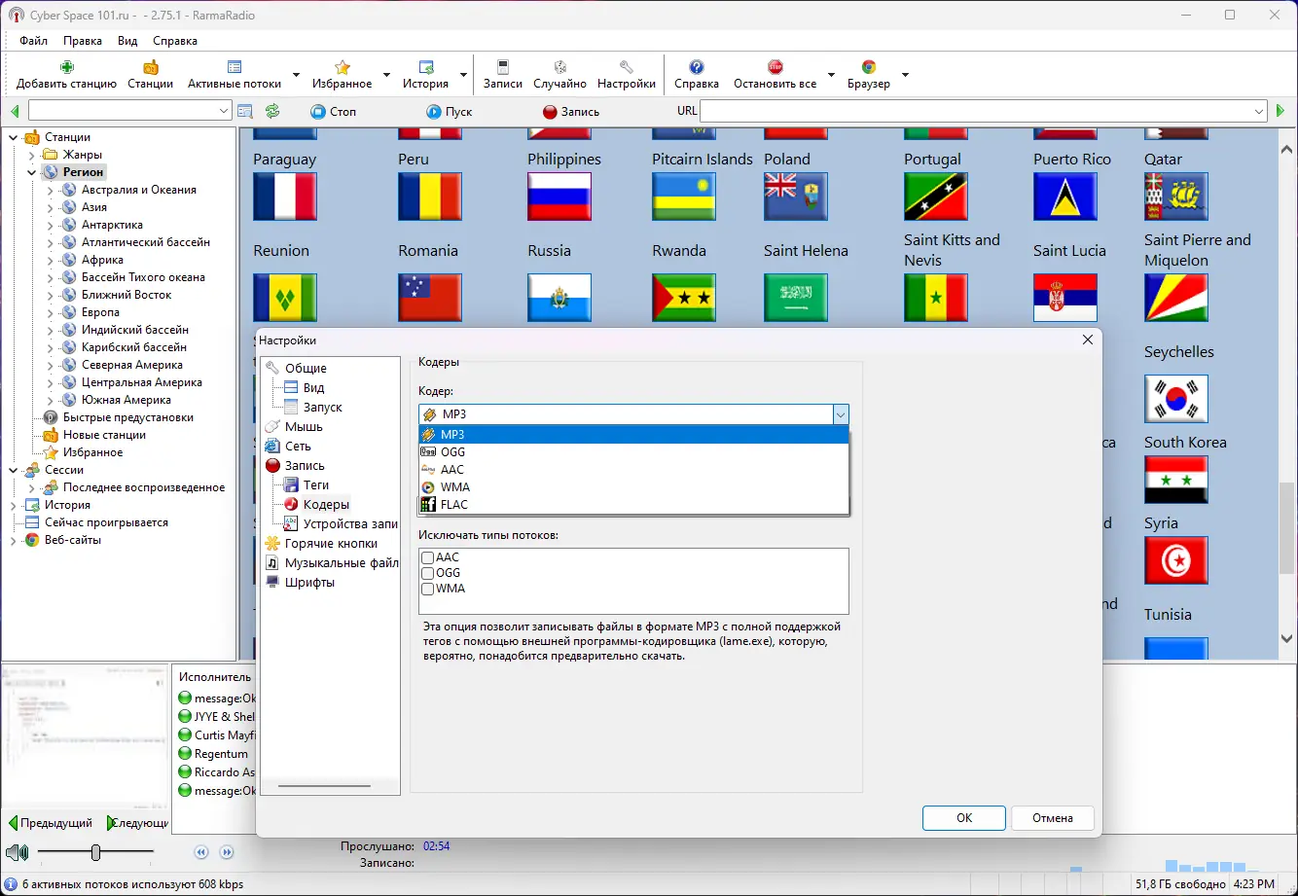
Task: Open the Браузер dropdown arrow
Action: (x=905, y=75)
